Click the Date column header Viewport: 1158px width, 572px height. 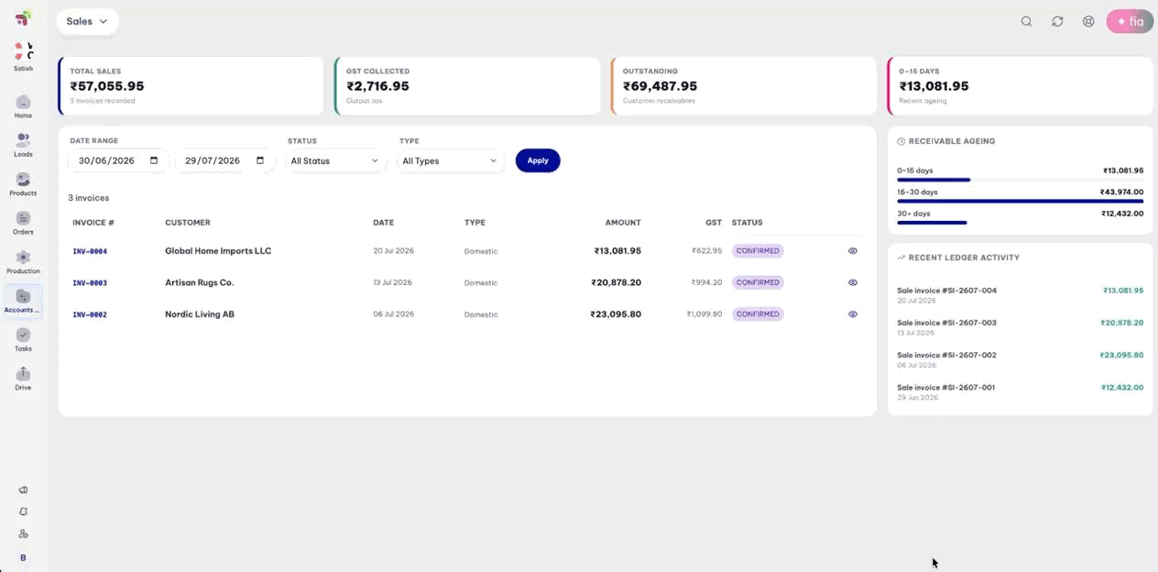384,223
